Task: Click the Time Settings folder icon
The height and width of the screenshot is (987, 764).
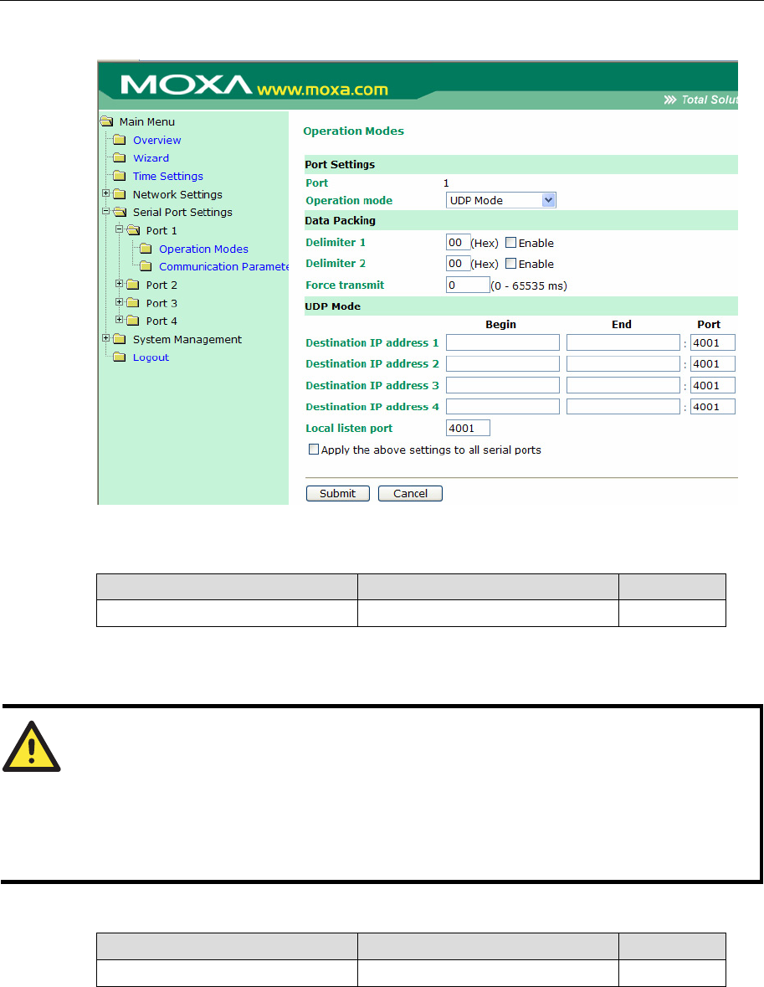Action: [119, 176]
